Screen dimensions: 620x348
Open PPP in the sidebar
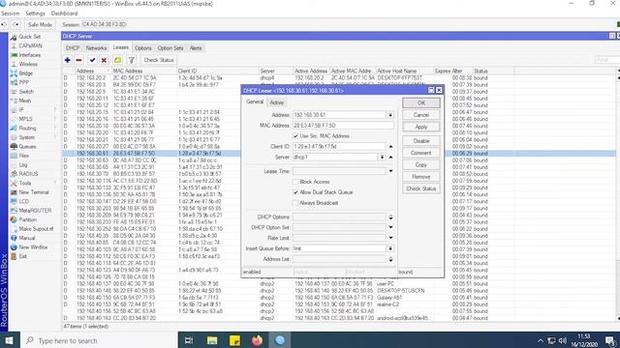[23, 82]
